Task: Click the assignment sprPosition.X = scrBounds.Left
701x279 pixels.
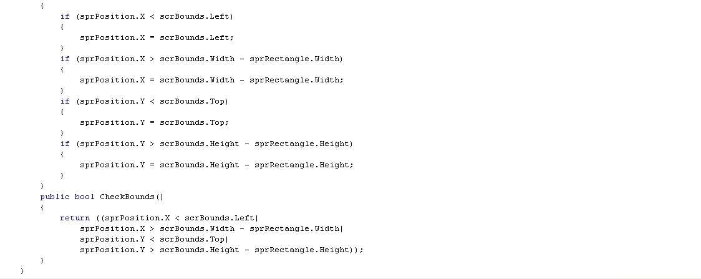Action: (x=157, y=37)
